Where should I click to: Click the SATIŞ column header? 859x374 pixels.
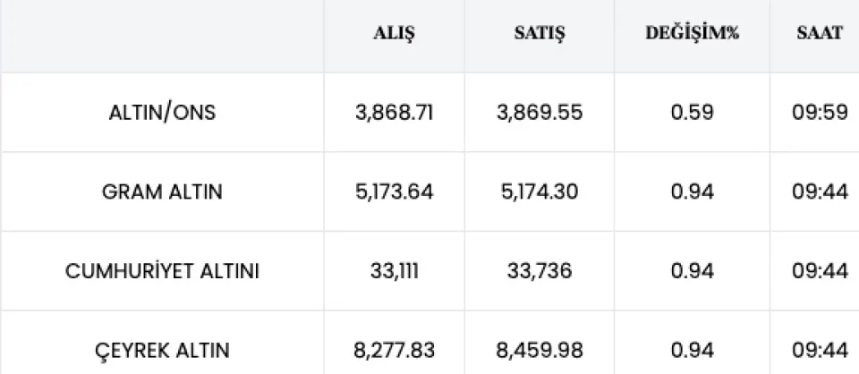pyautogui.click(x=540, y=33)
